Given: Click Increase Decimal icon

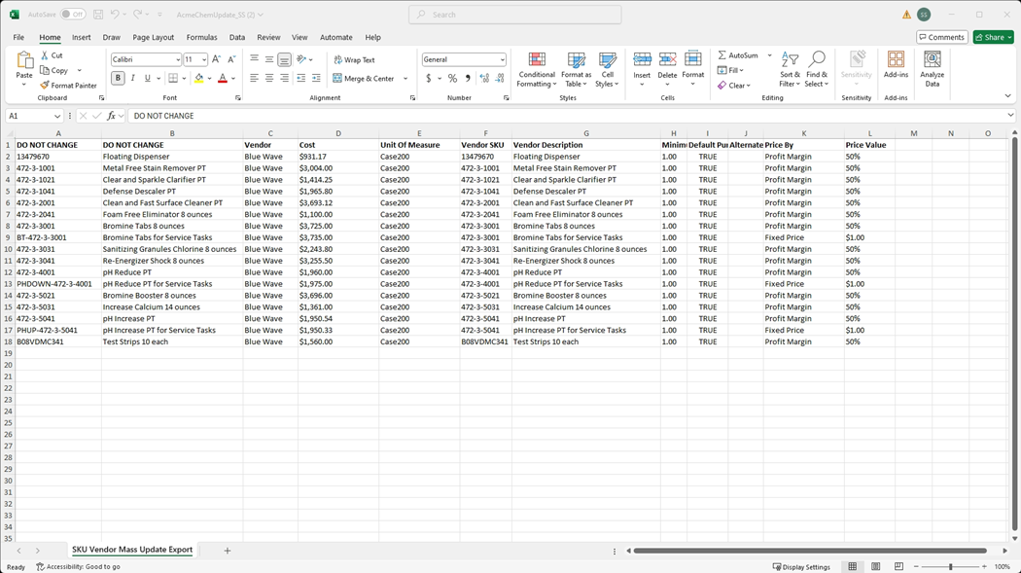Looking at the screenshot, I should pyautogui.click(x=484, y=78).
